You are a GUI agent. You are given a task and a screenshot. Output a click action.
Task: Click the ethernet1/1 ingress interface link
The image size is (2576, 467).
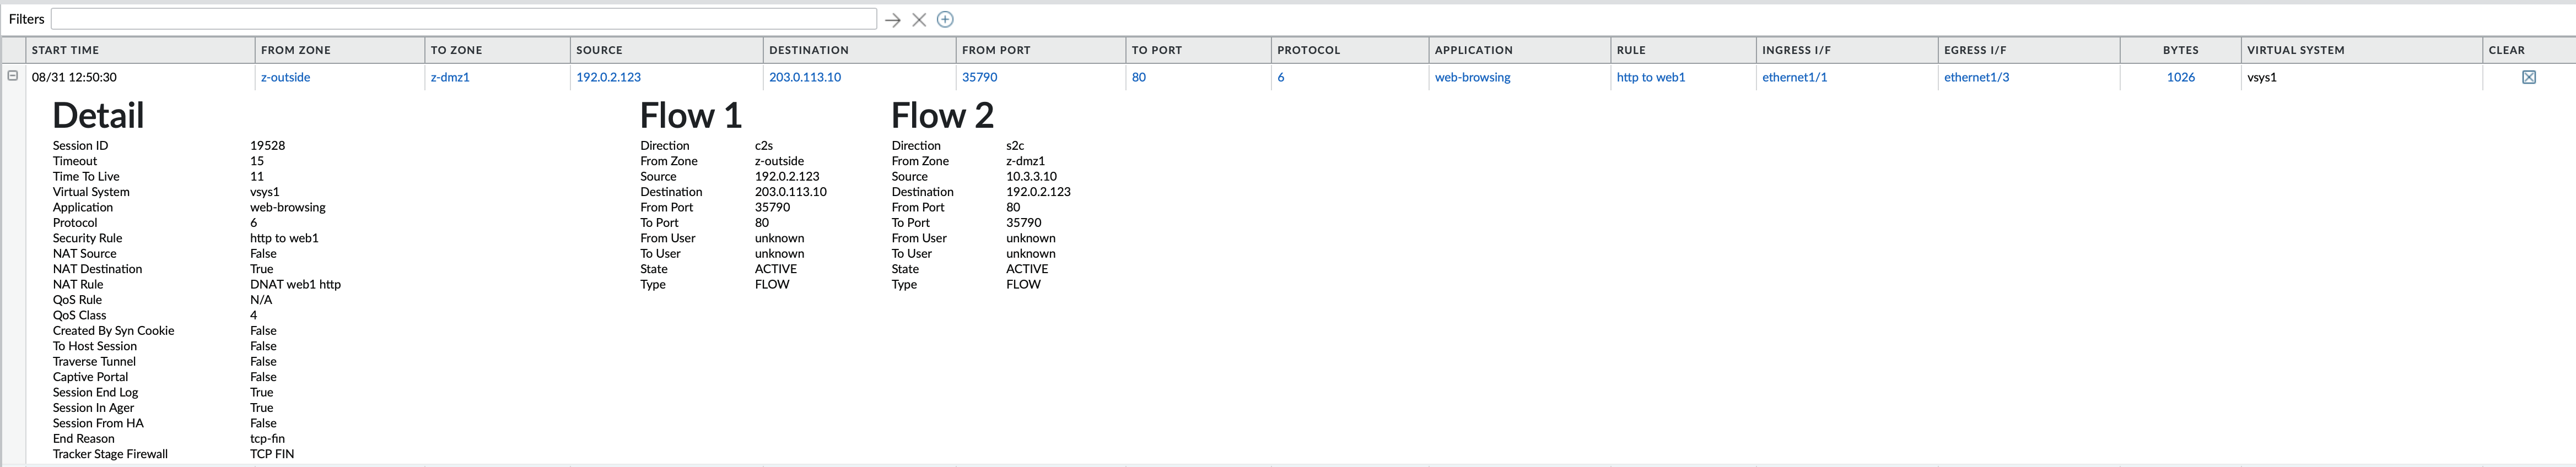[1794, 77]
